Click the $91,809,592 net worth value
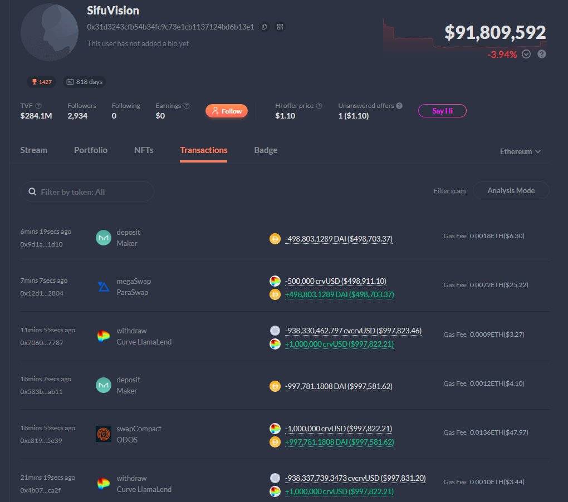The width and height of the screenshot is (568, 502). [495, 32]
